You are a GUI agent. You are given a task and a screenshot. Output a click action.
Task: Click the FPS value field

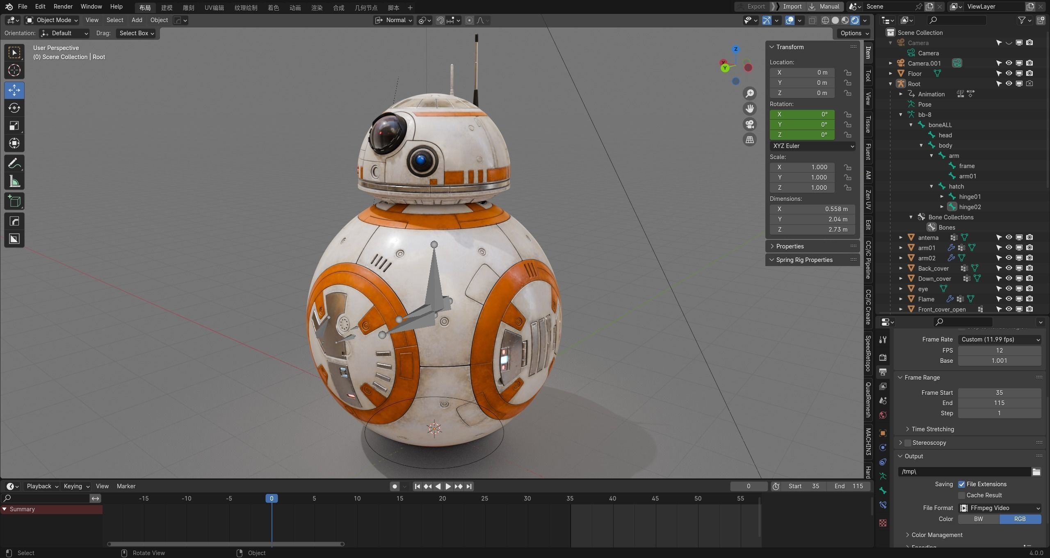(x=1000, y=351)
